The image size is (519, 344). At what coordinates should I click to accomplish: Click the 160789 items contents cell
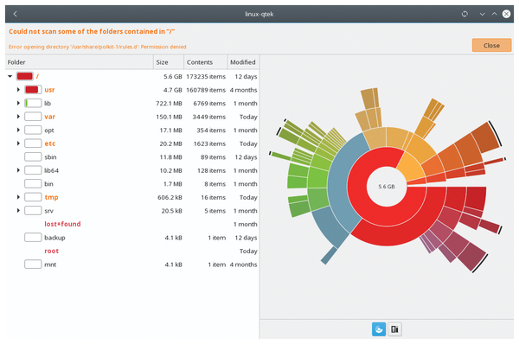point(206,90)
